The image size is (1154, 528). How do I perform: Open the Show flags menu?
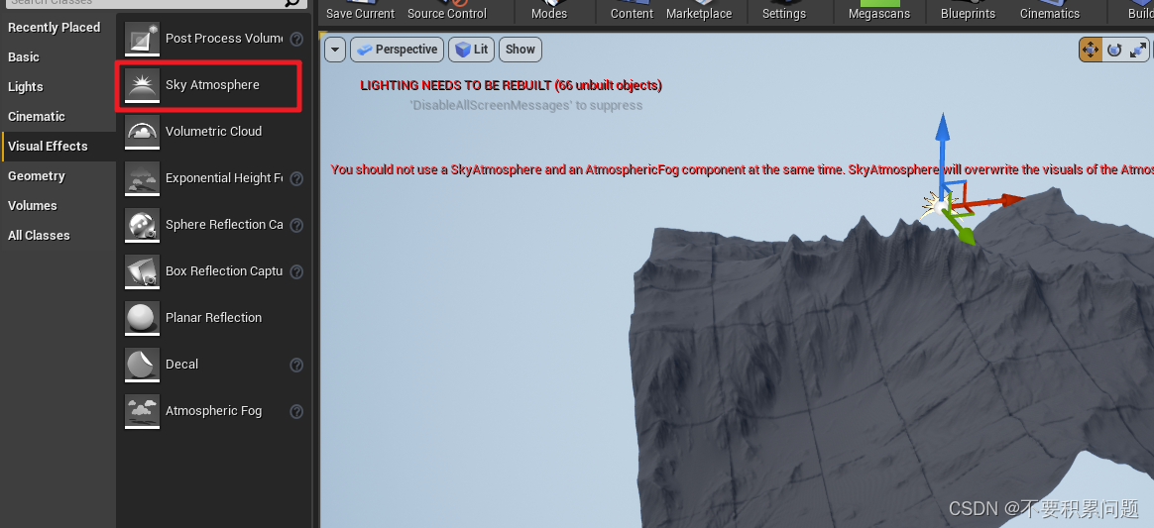coord(520,50)
